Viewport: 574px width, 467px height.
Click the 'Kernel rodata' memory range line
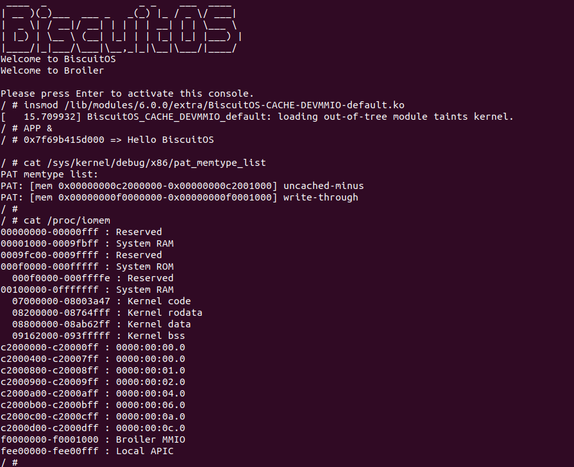click(x=107, y=313)
